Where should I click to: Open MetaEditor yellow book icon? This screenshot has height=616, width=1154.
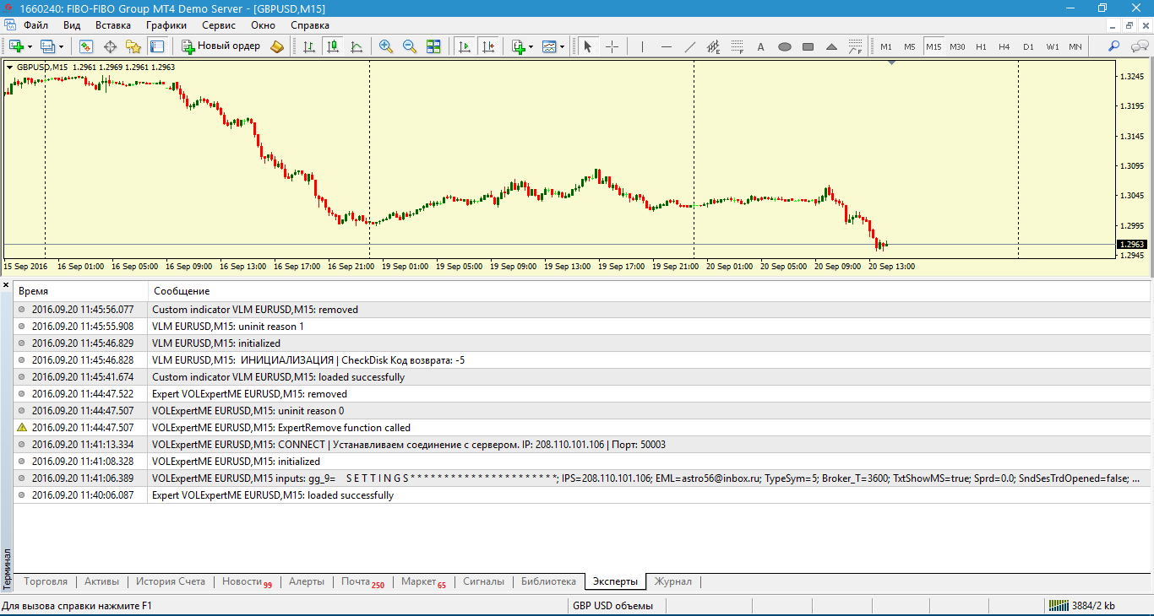[x=278, y=46]
